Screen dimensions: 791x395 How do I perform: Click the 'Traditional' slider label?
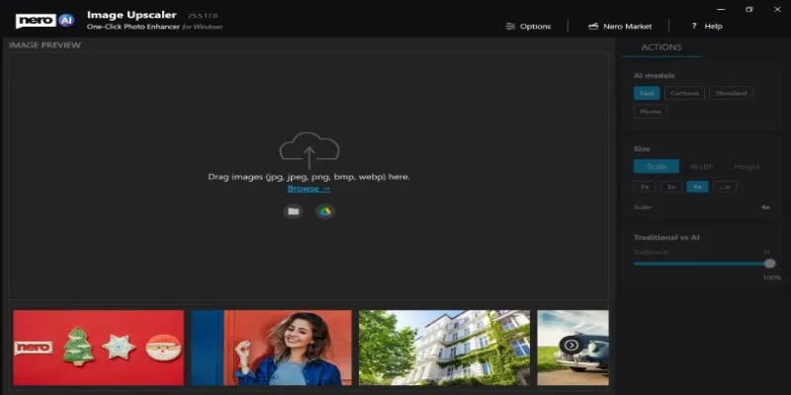point(651,252)
